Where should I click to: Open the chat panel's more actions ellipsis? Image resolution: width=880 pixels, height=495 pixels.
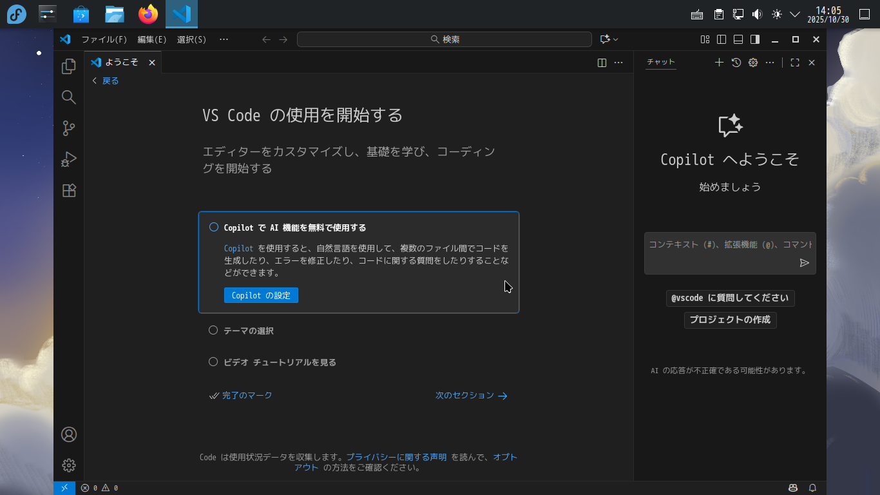770,63
